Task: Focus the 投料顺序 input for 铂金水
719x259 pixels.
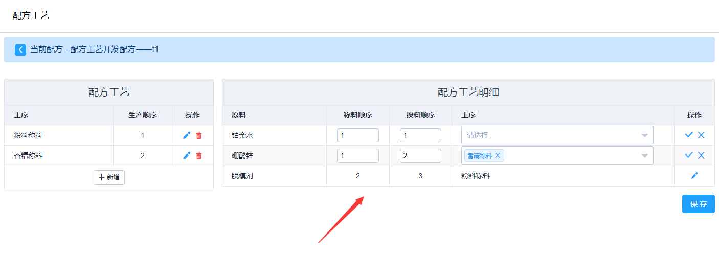Action: 420,135
